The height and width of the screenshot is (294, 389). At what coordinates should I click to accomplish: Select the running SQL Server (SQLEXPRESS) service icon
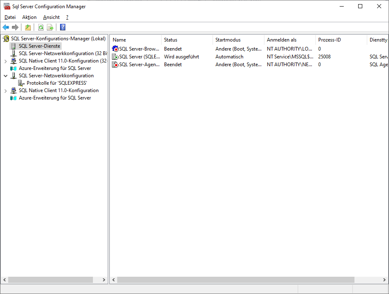pyautogui.click(x=115, y=57)
